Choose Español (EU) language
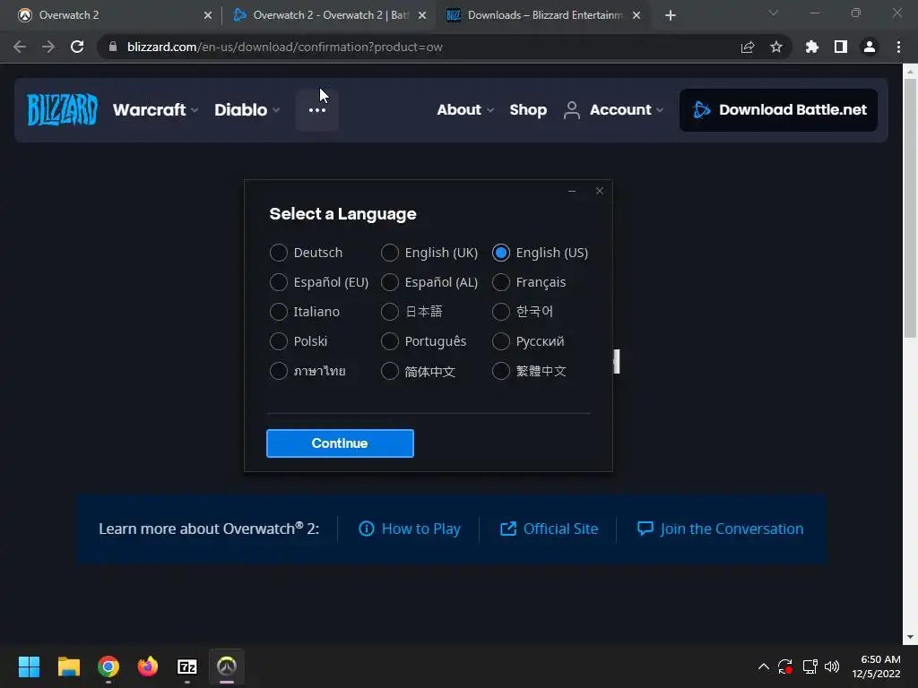Screen dimensions: 918x688 click(279, 282)
